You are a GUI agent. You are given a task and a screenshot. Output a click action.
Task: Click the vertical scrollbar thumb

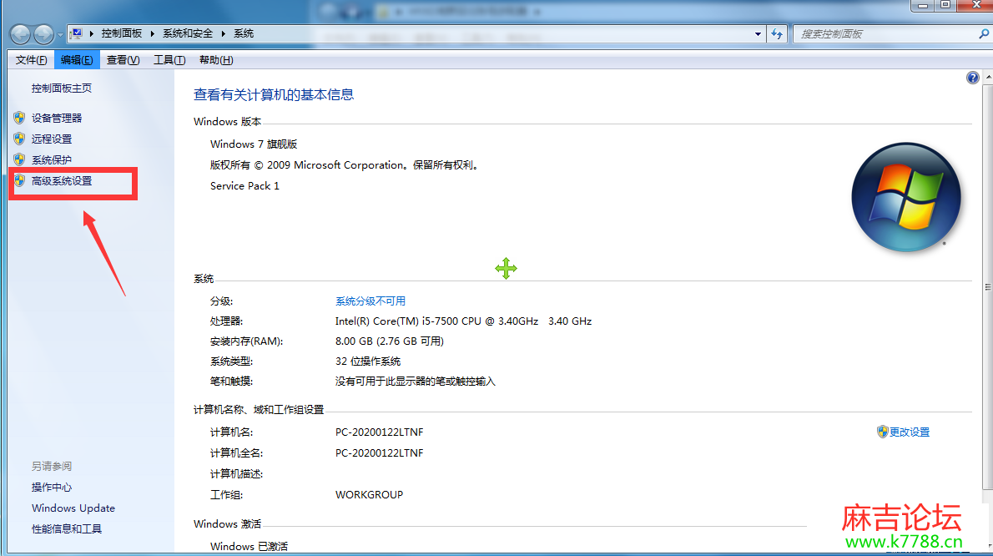coord(988,286)
